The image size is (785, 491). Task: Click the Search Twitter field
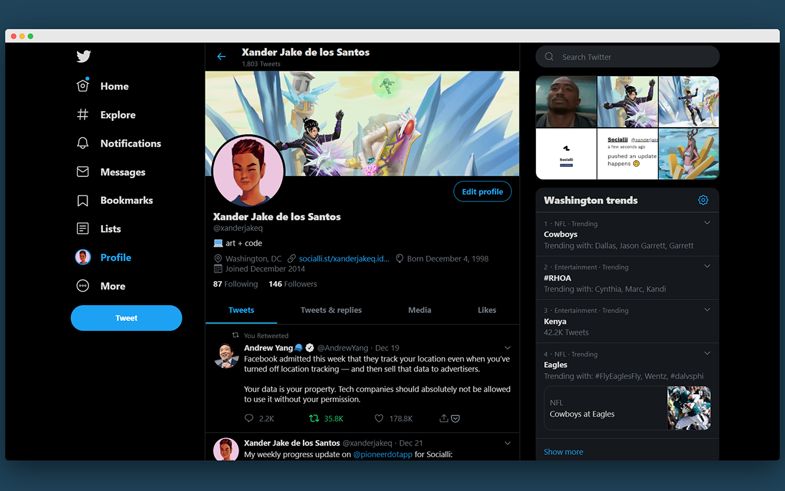pyautogui.click(x=627, y=56)
